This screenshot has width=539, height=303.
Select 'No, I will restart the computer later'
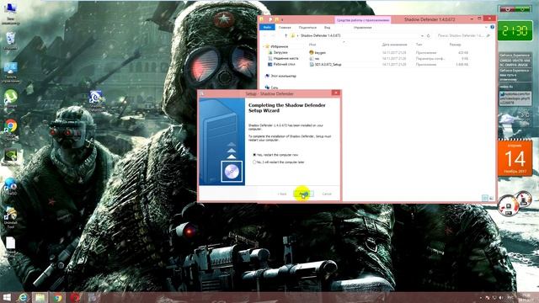click(254, 162)
